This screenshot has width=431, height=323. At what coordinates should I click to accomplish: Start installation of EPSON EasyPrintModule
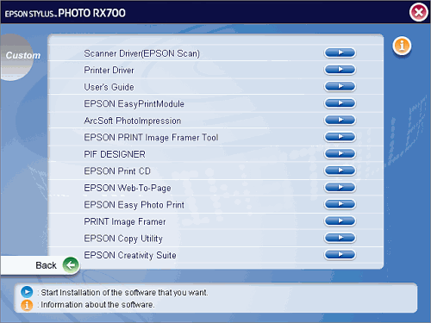(x=340, y=103)
